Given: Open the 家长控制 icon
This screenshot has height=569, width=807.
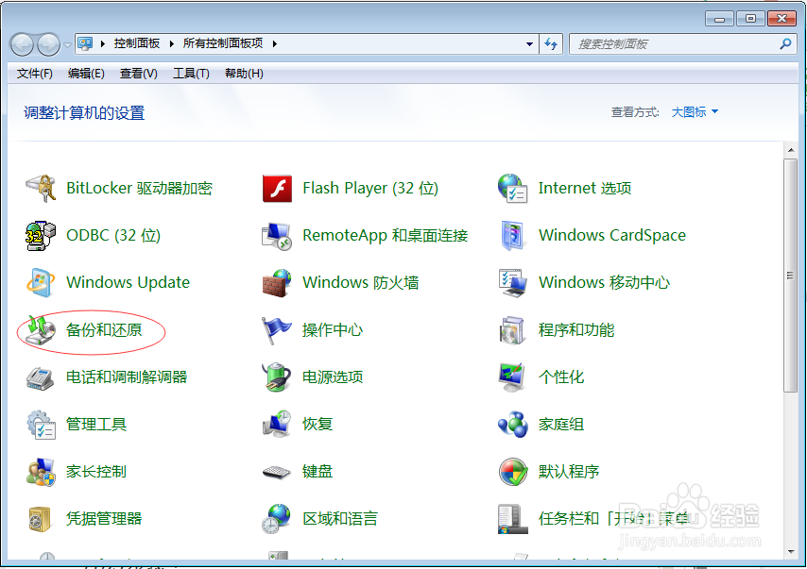Looking at the screenshot, I should 41,472.
